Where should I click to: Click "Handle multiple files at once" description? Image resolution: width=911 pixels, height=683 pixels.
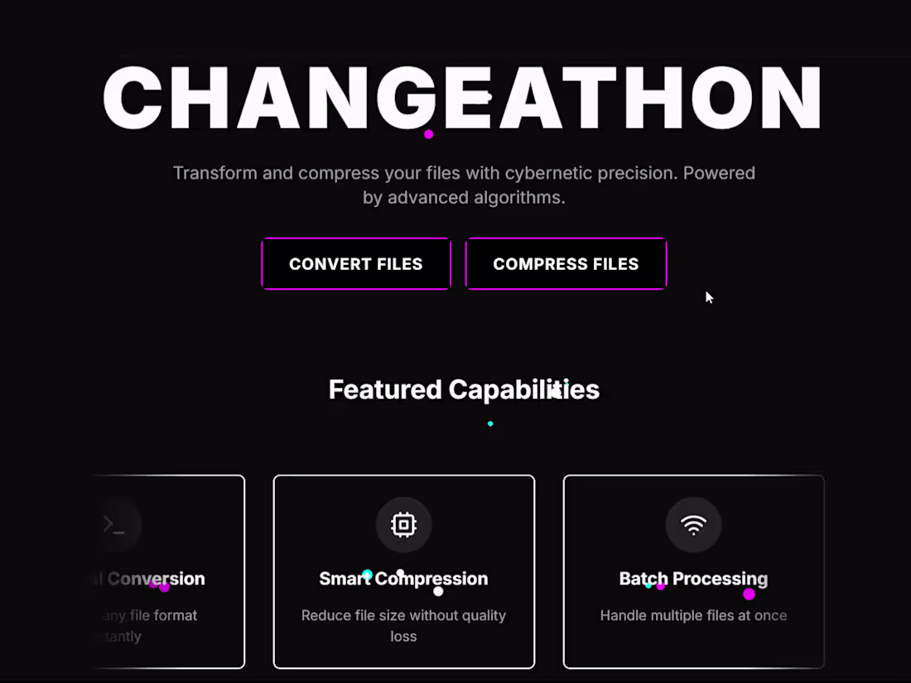693,615
